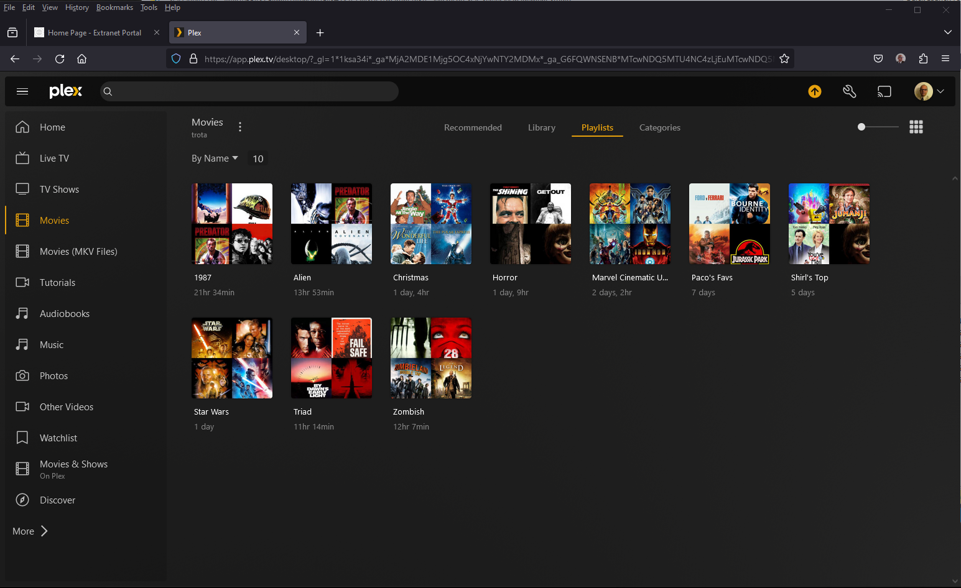Viewport: 961px width, 588px height.
Task: Open the Paco's Favs playlist thumbnail
Action: pos(730,224)
